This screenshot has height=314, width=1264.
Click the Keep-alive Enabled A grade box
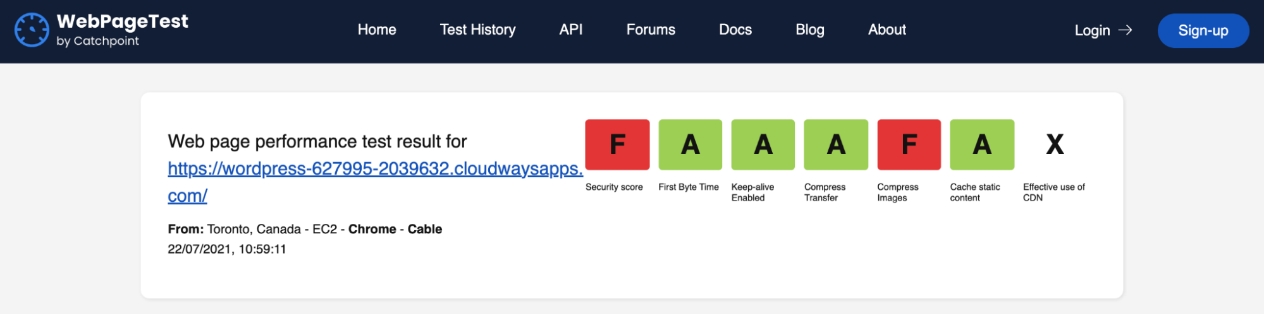coord(763,144)
